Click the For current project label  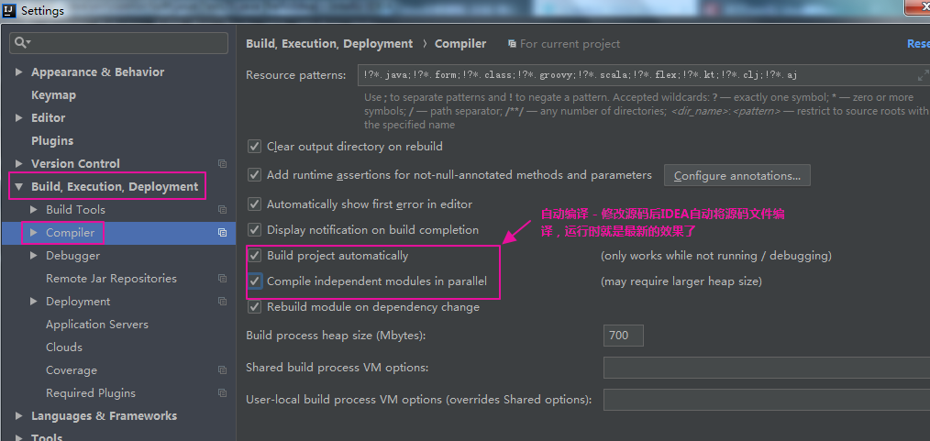[570, 44]
